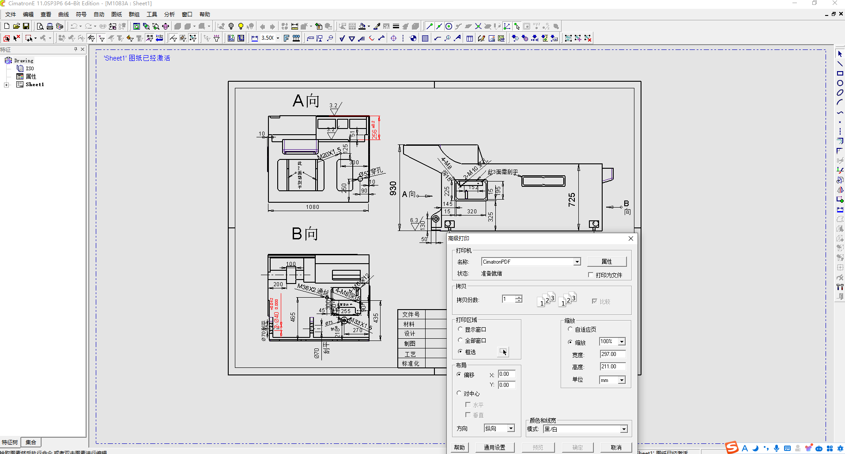Screen dimensions: 845x454
Task: Click the center mark crosshair icon
Action: [x=393, y=38]
